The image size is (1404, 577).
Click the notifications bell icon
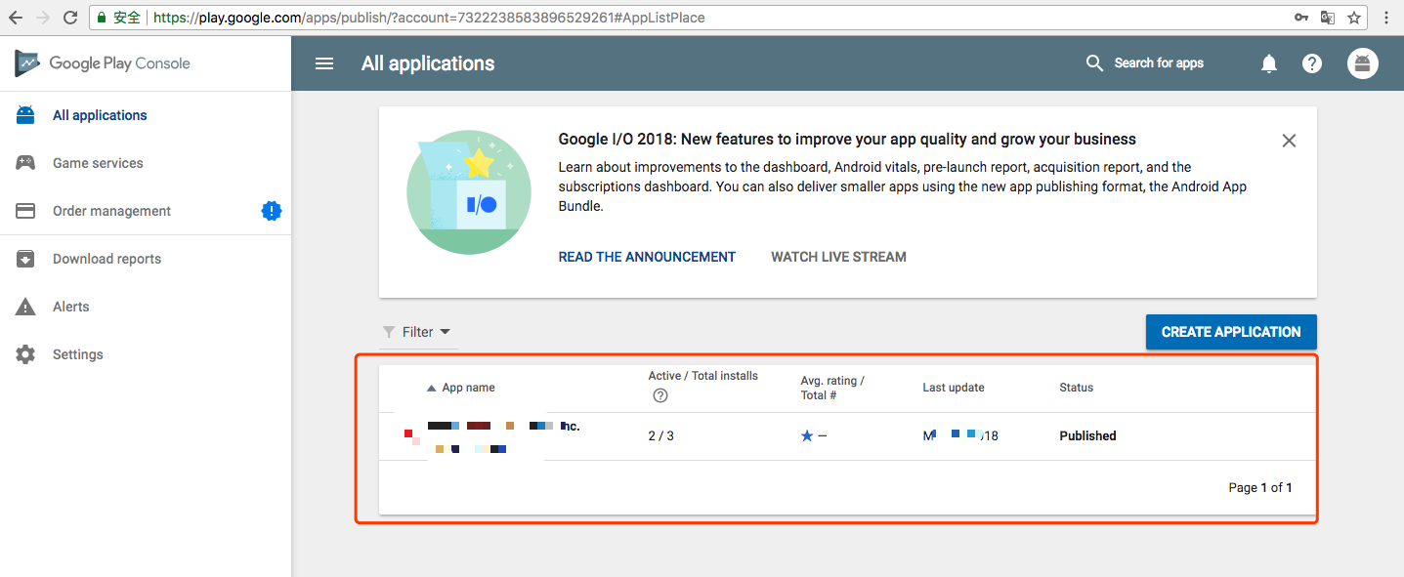coord(1268,63)
